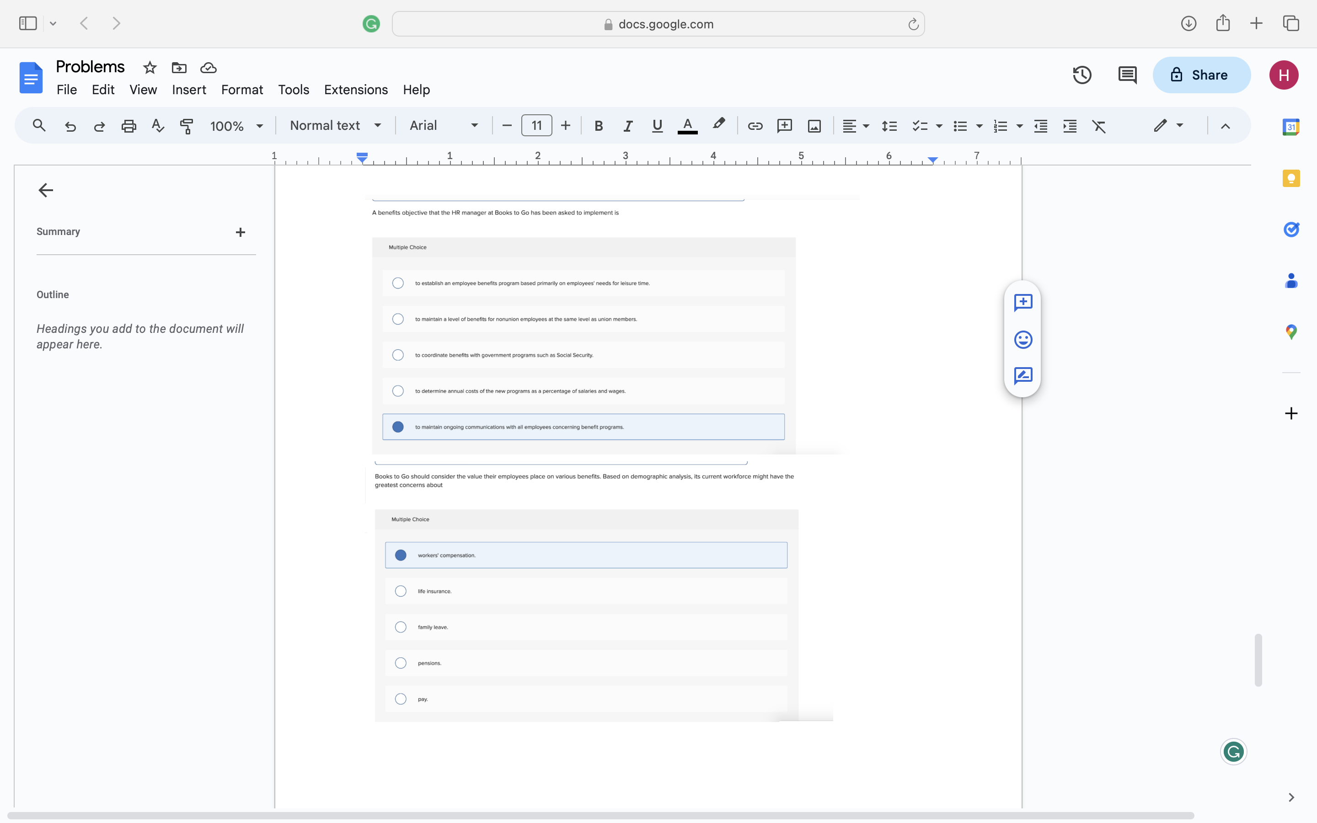The height and width of the screenshot is (823, 1317).
Task: Clear formatting of selected text
Action: [1099, 126]
